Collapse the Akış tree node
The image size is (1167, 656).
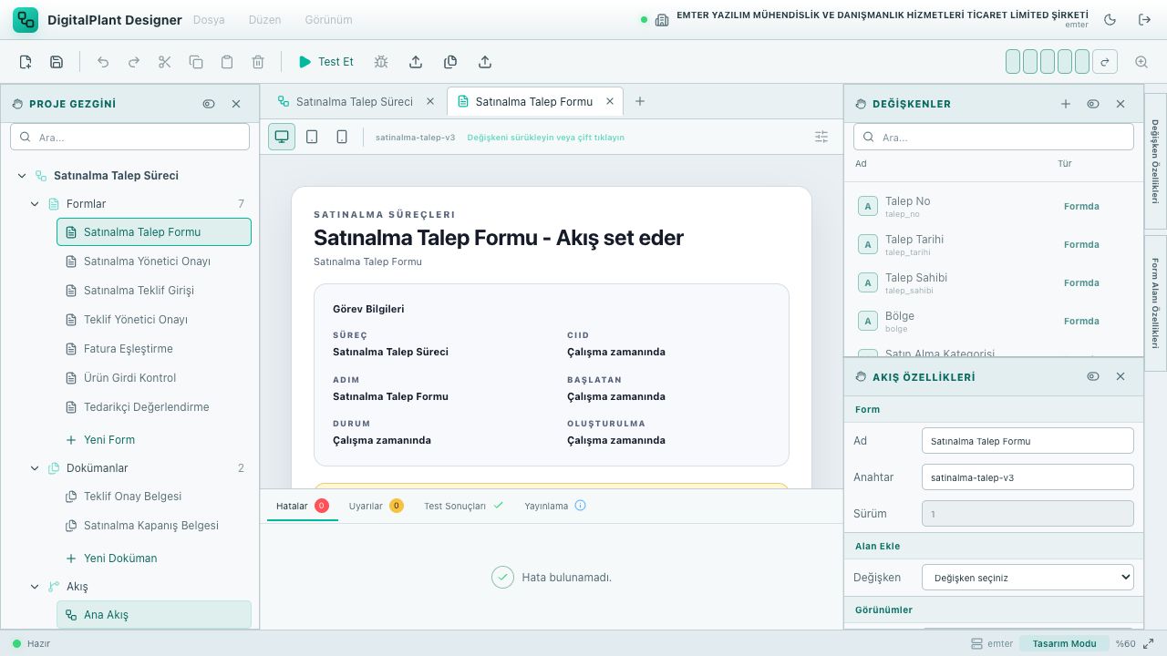click(x=35, y=587)
